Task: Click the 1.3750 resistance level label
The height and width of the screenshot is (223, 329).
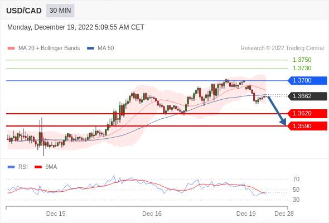Action: click(302, 60)
